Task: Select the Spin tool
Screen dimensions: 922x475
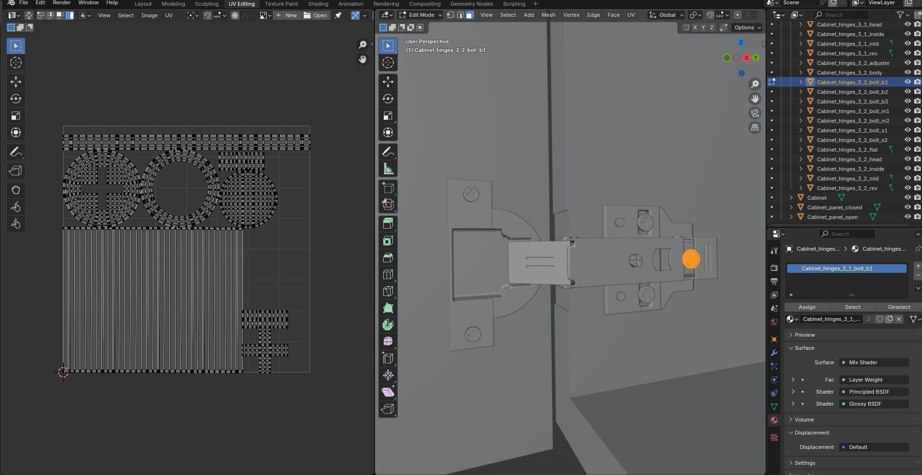Action: (388, 325)
